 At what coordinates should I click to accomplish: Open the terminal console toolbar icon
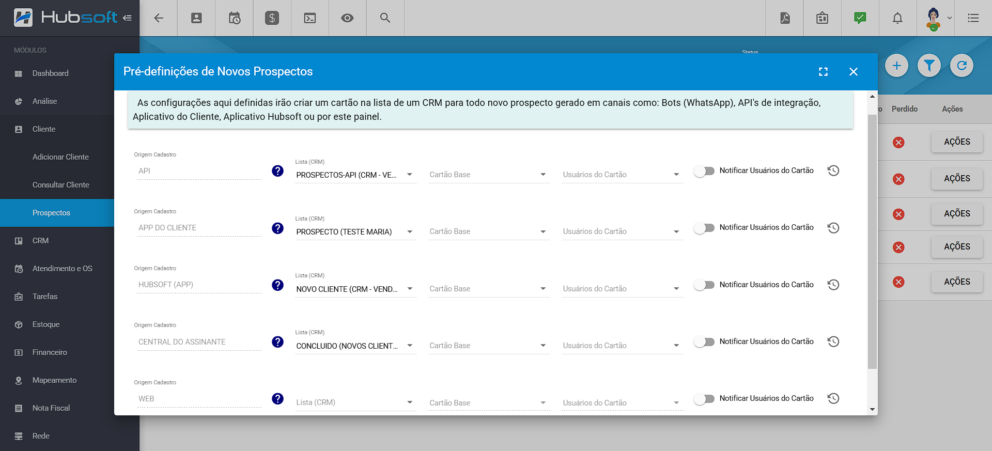point(310,18)
